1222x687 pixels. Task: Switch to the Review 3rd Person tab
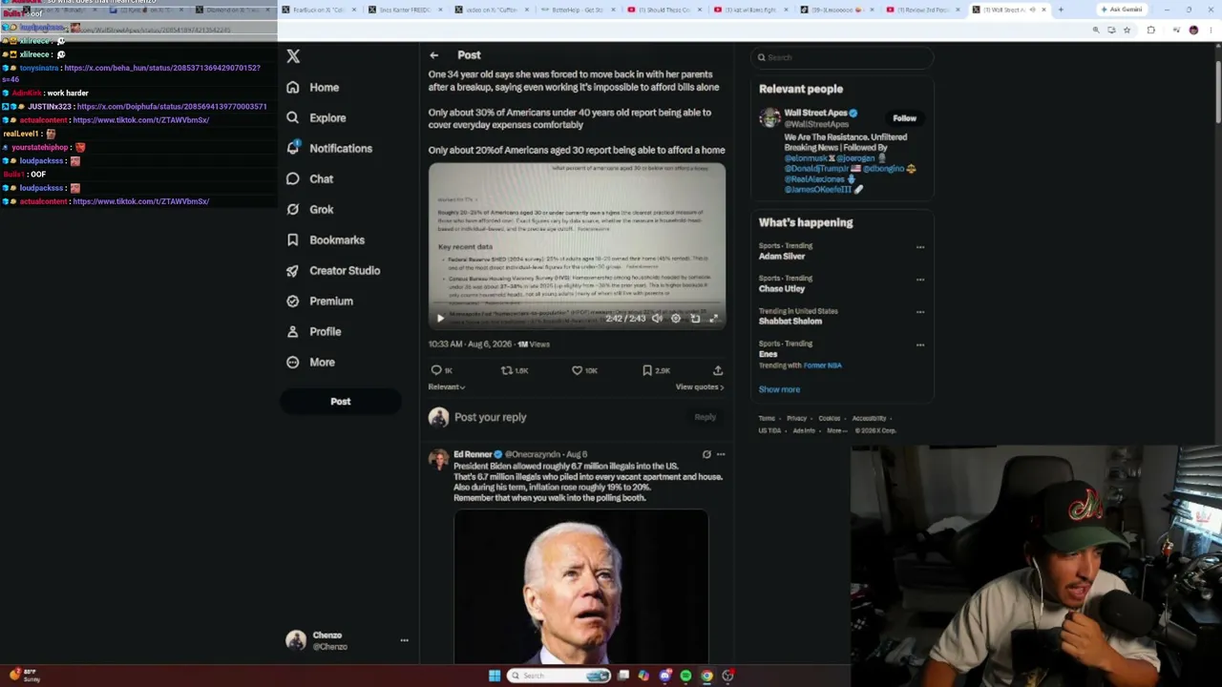[923, 10]
